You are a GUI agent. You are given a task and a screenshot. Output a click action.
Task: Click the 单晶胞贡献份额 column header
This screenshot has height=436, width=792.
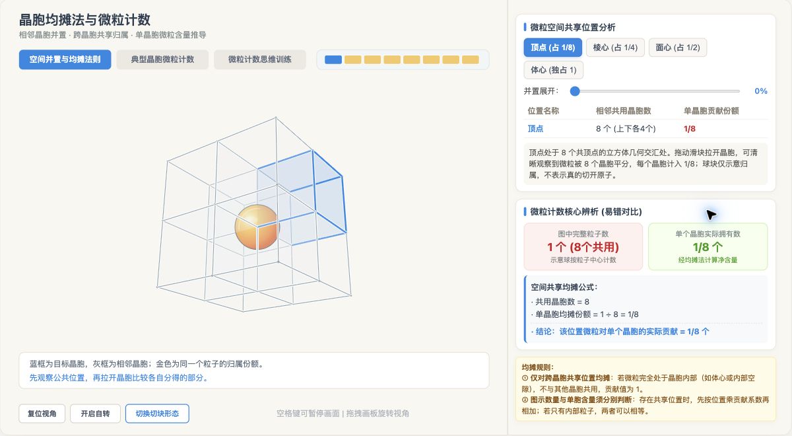coord(712,111)
